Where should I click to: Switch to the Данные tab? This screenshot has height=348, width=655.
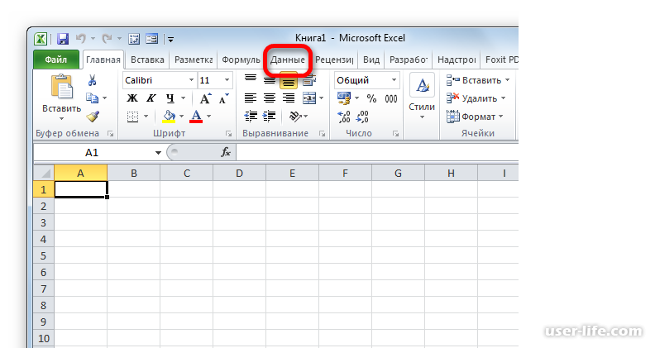click(288, 60)
